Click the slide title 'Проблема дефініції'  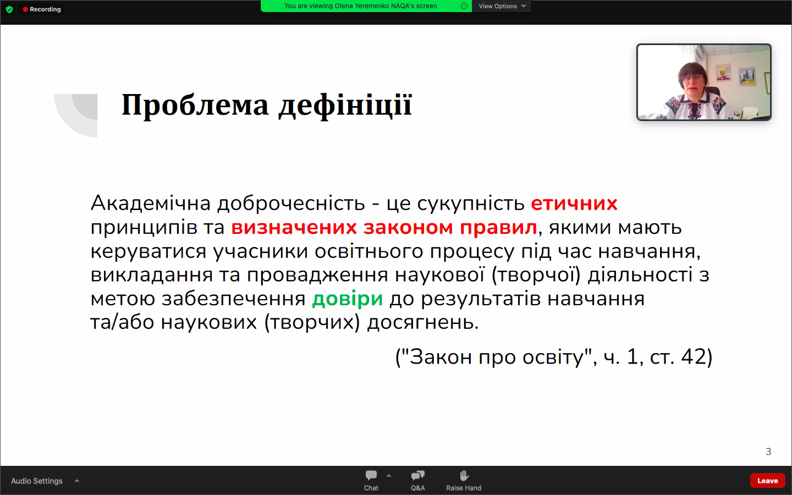point(267,105)
